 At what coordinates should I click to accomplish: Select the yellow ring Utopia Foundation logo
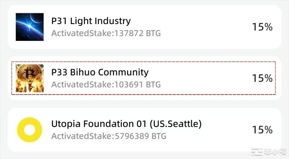tap(29, 130)
